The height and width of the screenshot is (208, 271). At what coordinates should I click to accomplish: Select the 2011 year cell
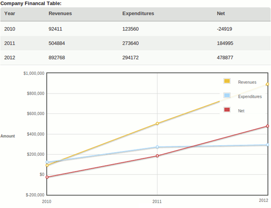tap(9, 43)
